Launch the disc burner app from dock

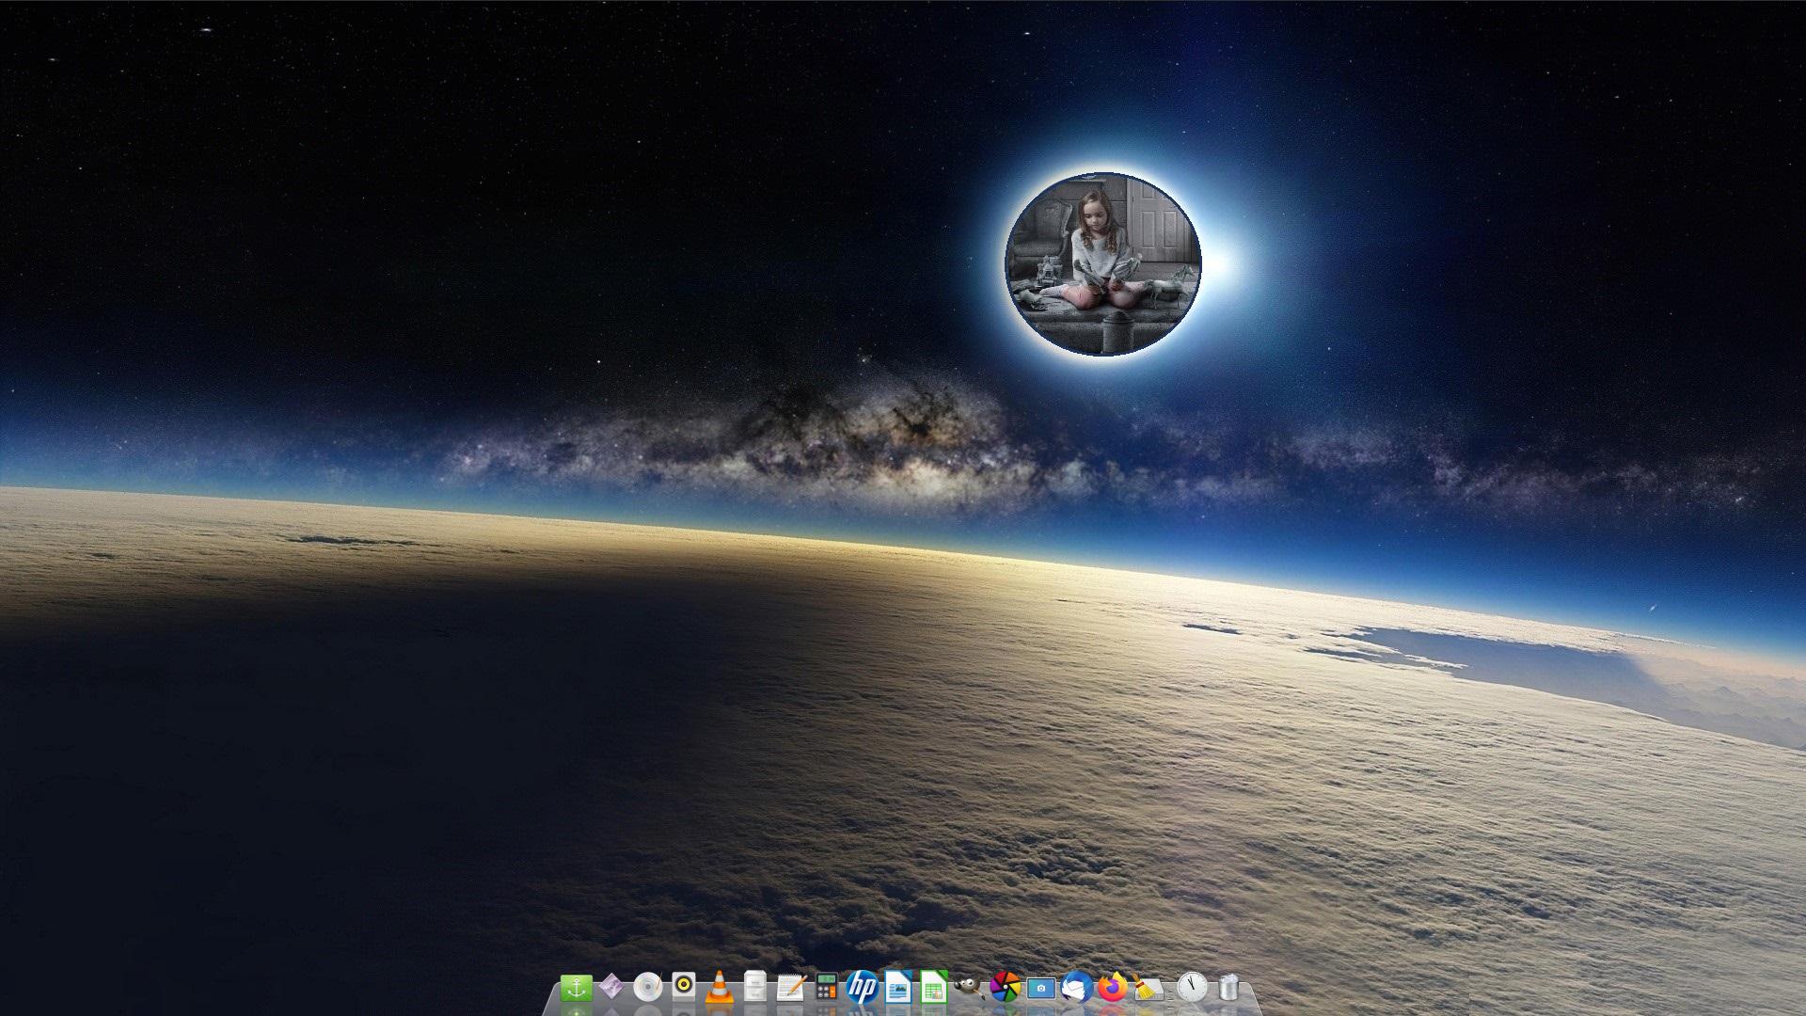tap(647, 988)
